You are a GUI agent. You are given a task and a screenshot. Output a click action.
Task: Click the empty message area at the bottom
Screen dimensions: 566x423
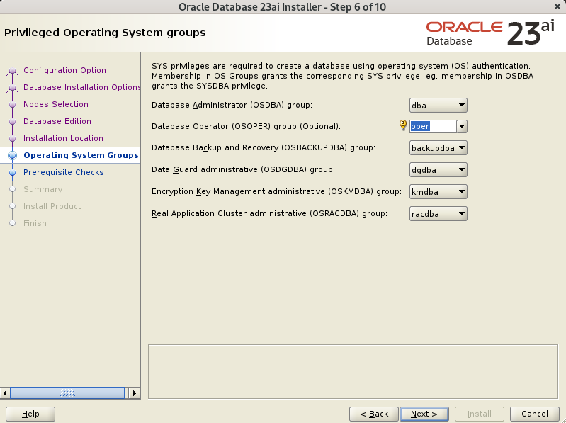[x=353, y=372]
